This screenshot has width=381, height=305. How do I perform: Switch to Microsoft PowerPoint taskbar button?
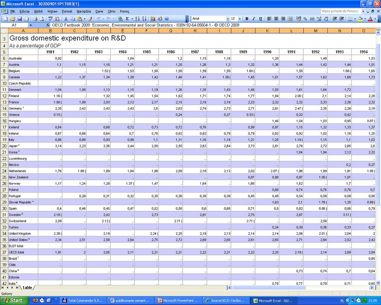click(178, 301)
